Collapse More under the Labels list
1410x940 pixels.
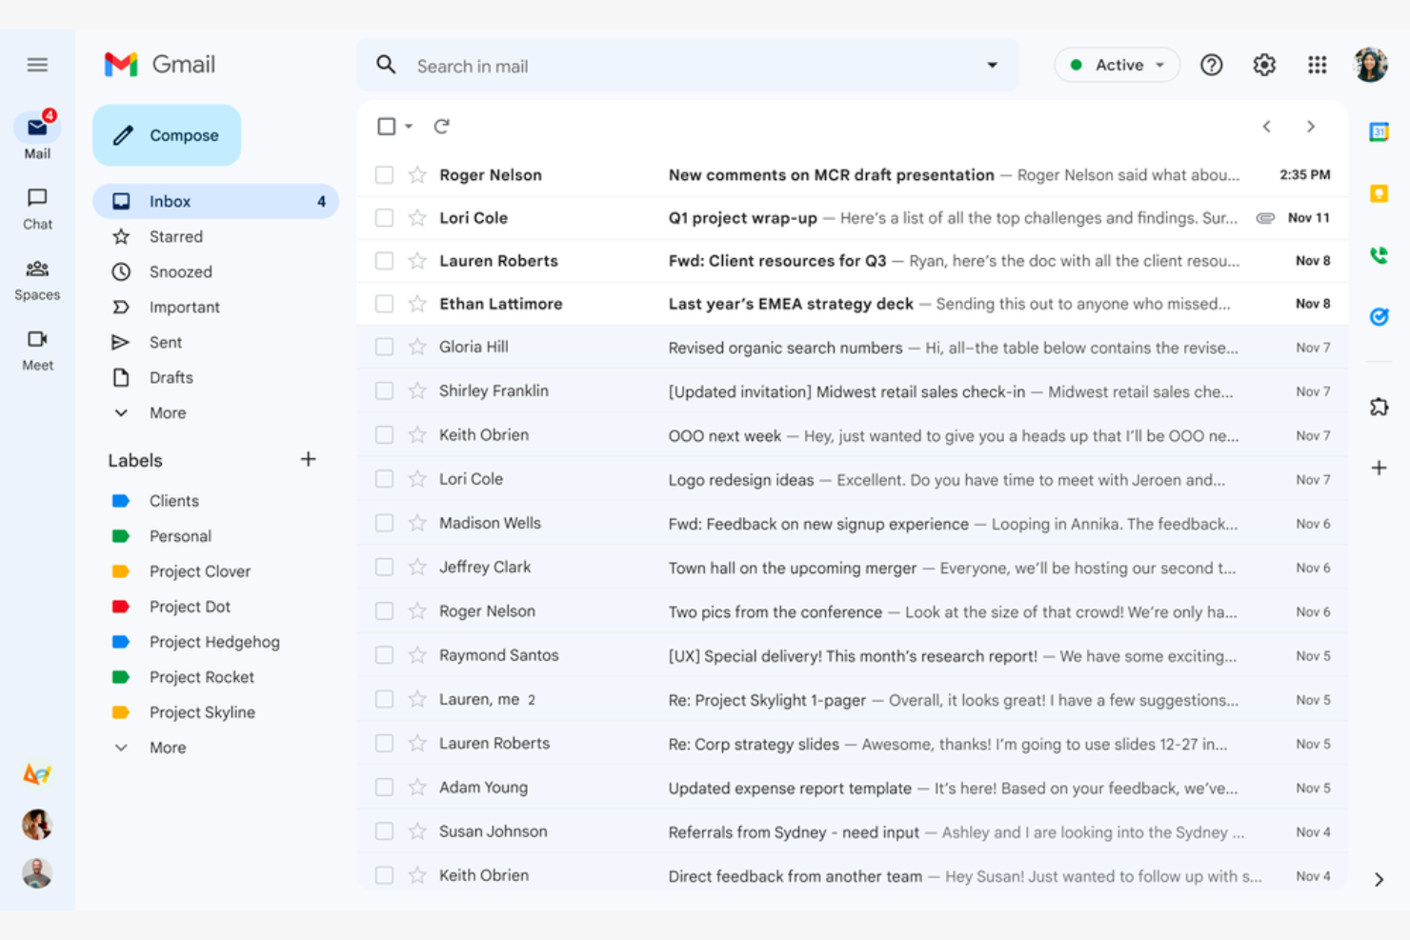point(168,747)
